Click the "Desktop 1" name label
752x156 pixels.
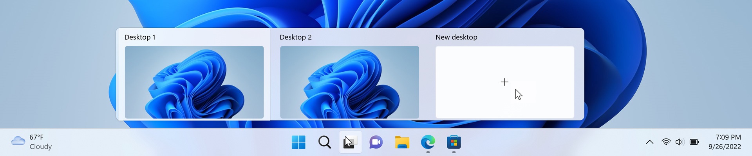[x=140, y=37]
